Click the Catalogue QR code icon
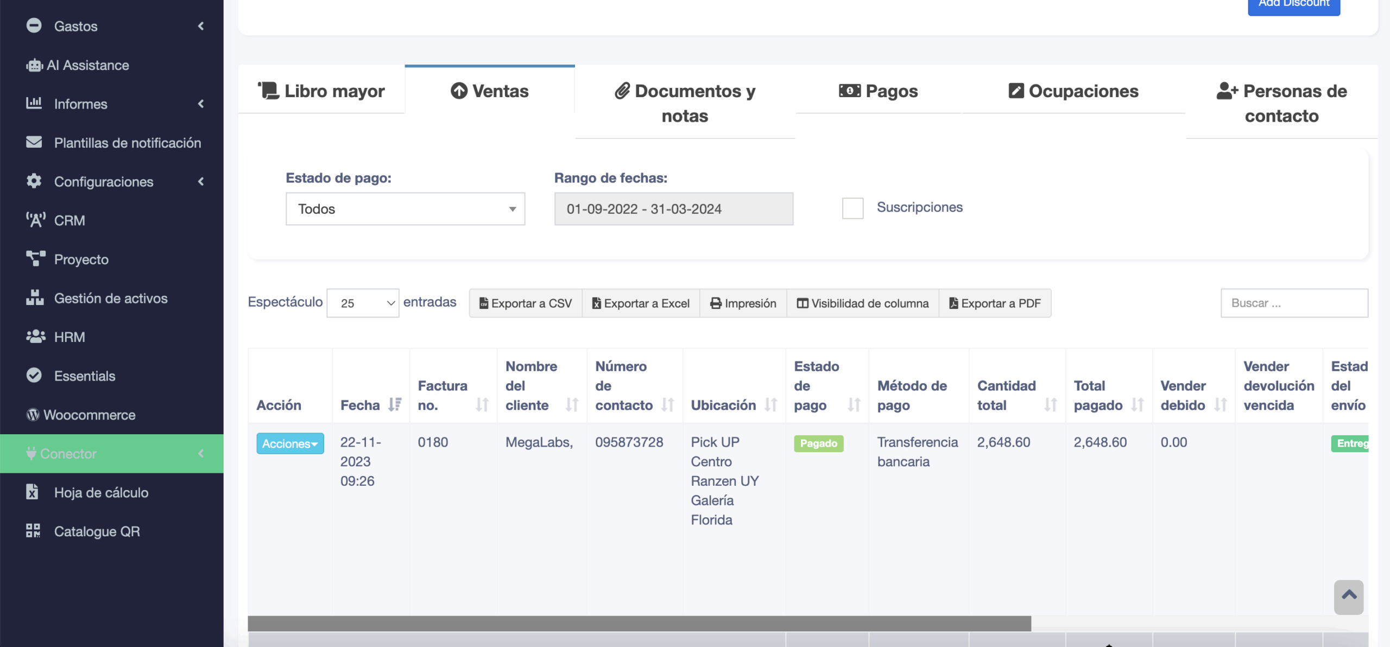This screenshot has width=1390, height=647. pyautogui.click(x=33, y=531)
